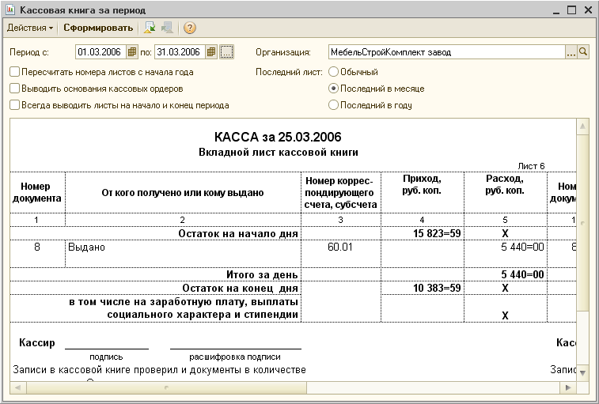Click the vertical scrollbar up arrow
This screenshot has height=404, width=599.
tap(582, 126)
